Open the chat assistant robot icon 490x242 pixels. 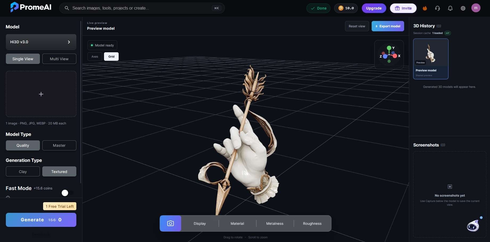[x=473, y=226]
